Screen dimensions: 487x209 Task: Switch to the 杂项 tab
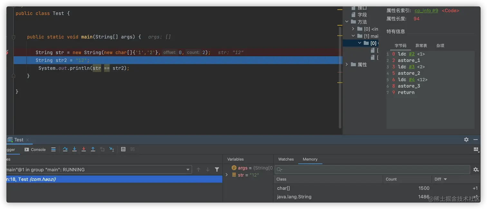click(440, 46)
